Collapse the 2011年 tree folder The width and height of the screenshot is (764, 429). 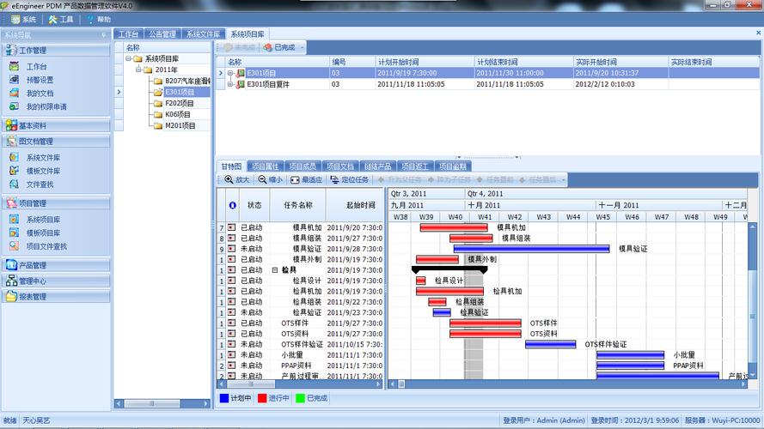[138, 69]
